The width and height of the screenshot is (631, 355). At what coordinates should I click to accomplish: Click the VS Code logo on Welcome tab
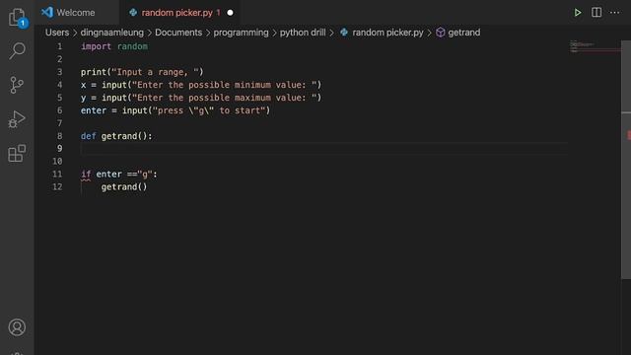(x=47, y=12)
